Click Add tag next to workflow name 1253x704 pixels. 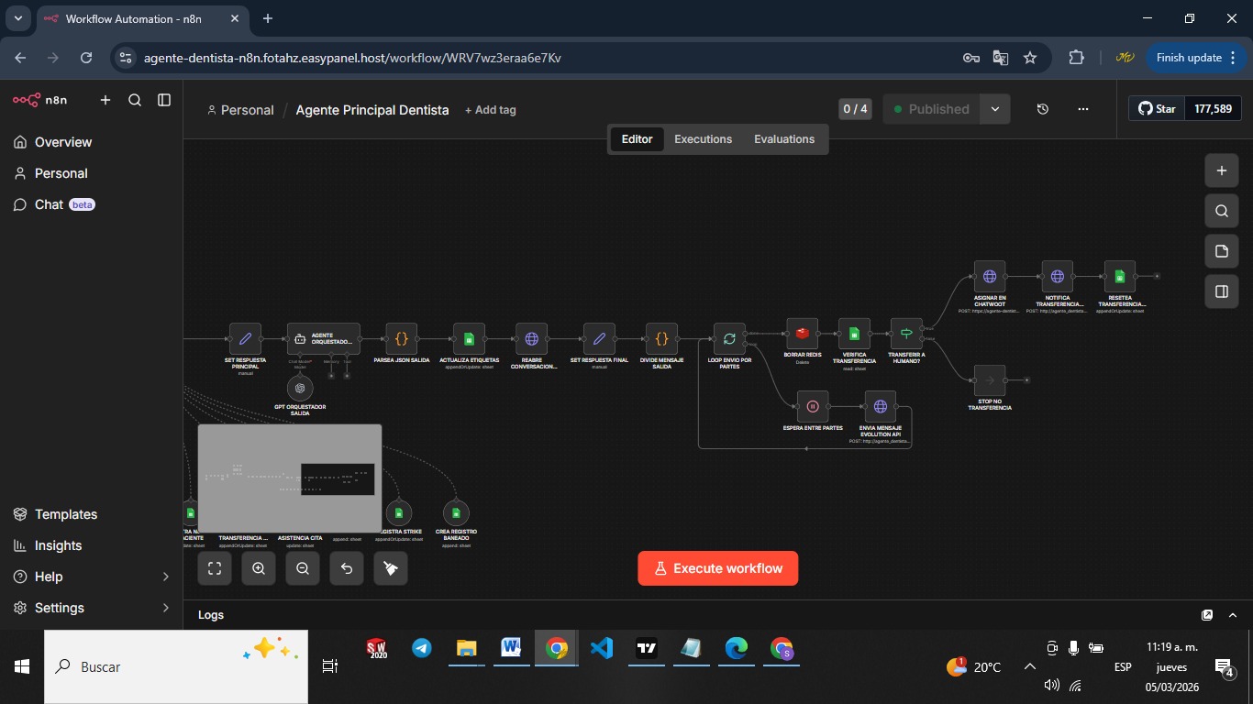[491, 110]
